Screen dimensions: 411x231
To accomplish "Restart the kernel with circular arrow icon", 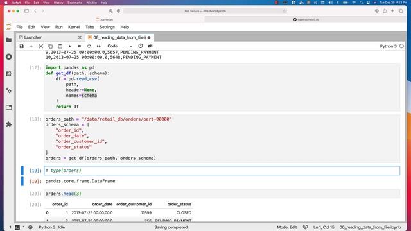I will (89, 46).
